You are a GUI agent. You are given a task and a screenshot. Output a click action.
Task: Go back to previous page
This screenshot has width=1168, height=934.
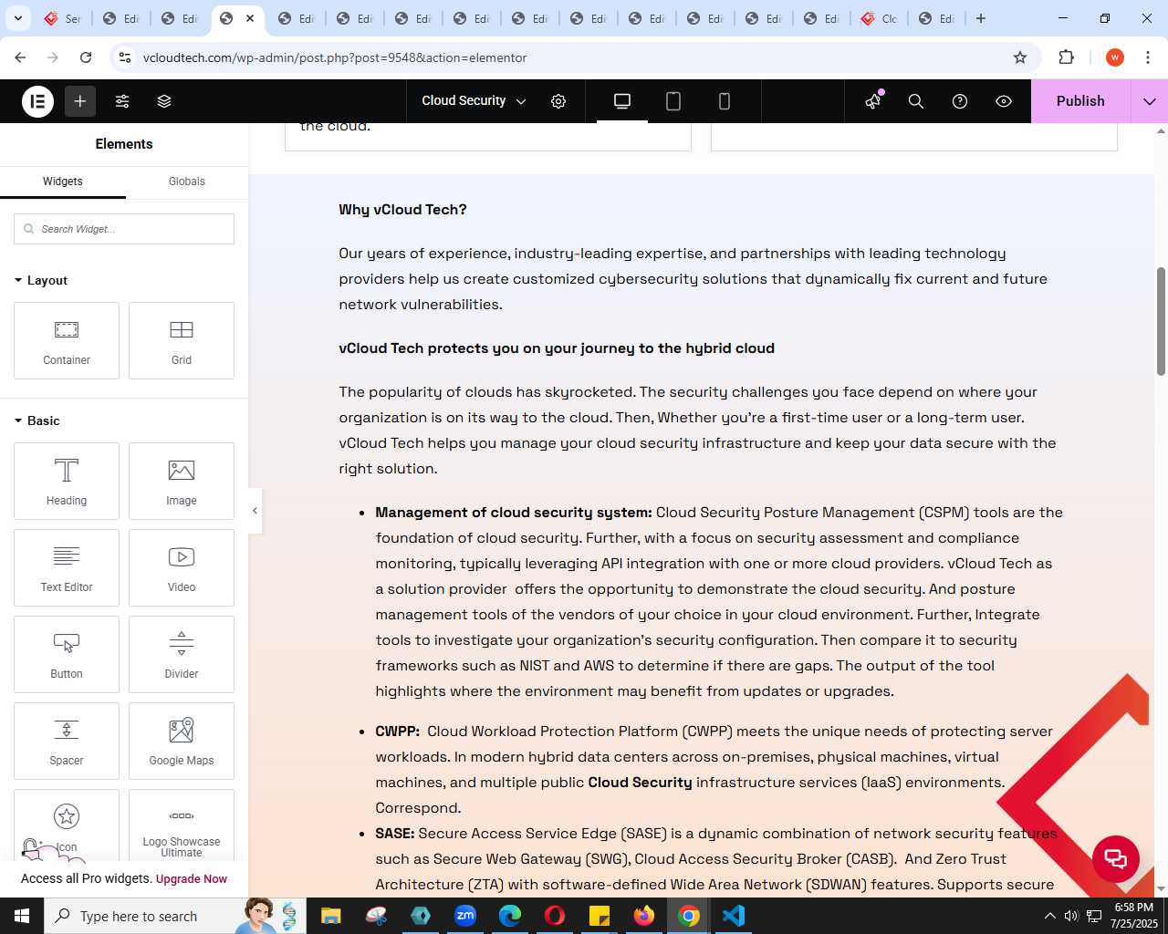tap(20, 57)
